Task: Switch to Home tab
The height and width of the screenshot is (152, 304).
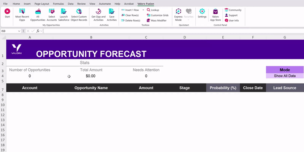Action: click(16, 4)
